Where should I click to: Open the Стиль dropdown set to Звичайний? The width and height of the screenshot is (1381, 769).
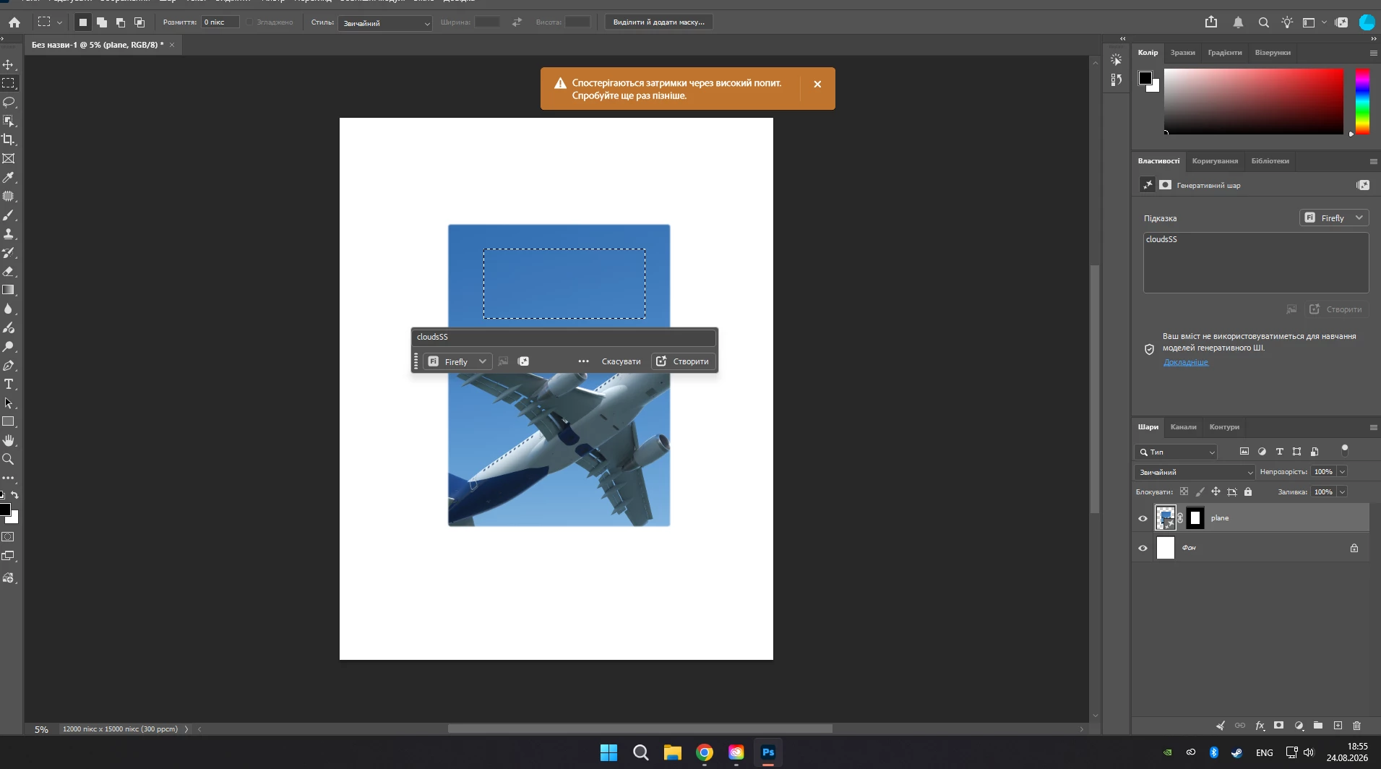coord(385,23)
